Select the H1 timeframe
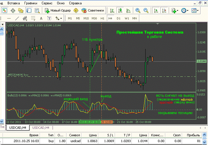Image resolution: width=208 pixels, height=145 pixels. pyautogui.click(x=102, y=19)
